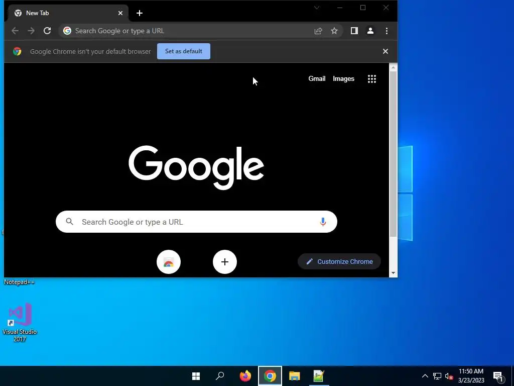Open the Images link
Screen dimensions: 514x386
(x=343, y=79)
